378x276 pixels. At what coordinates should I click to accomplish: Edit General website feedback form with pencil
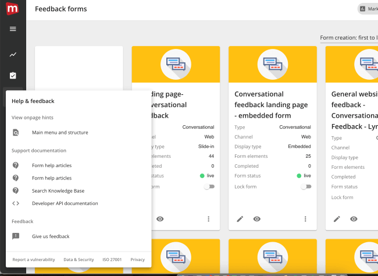(337, 219)
